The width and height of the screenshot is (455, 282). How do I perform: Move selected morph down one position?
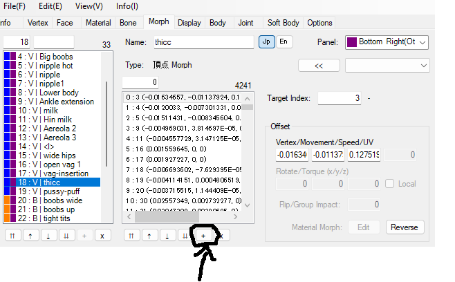point(48,236)
